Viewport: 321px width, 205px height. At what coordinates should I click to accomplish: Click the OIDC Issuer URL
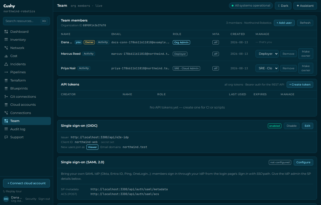point(100,137)
